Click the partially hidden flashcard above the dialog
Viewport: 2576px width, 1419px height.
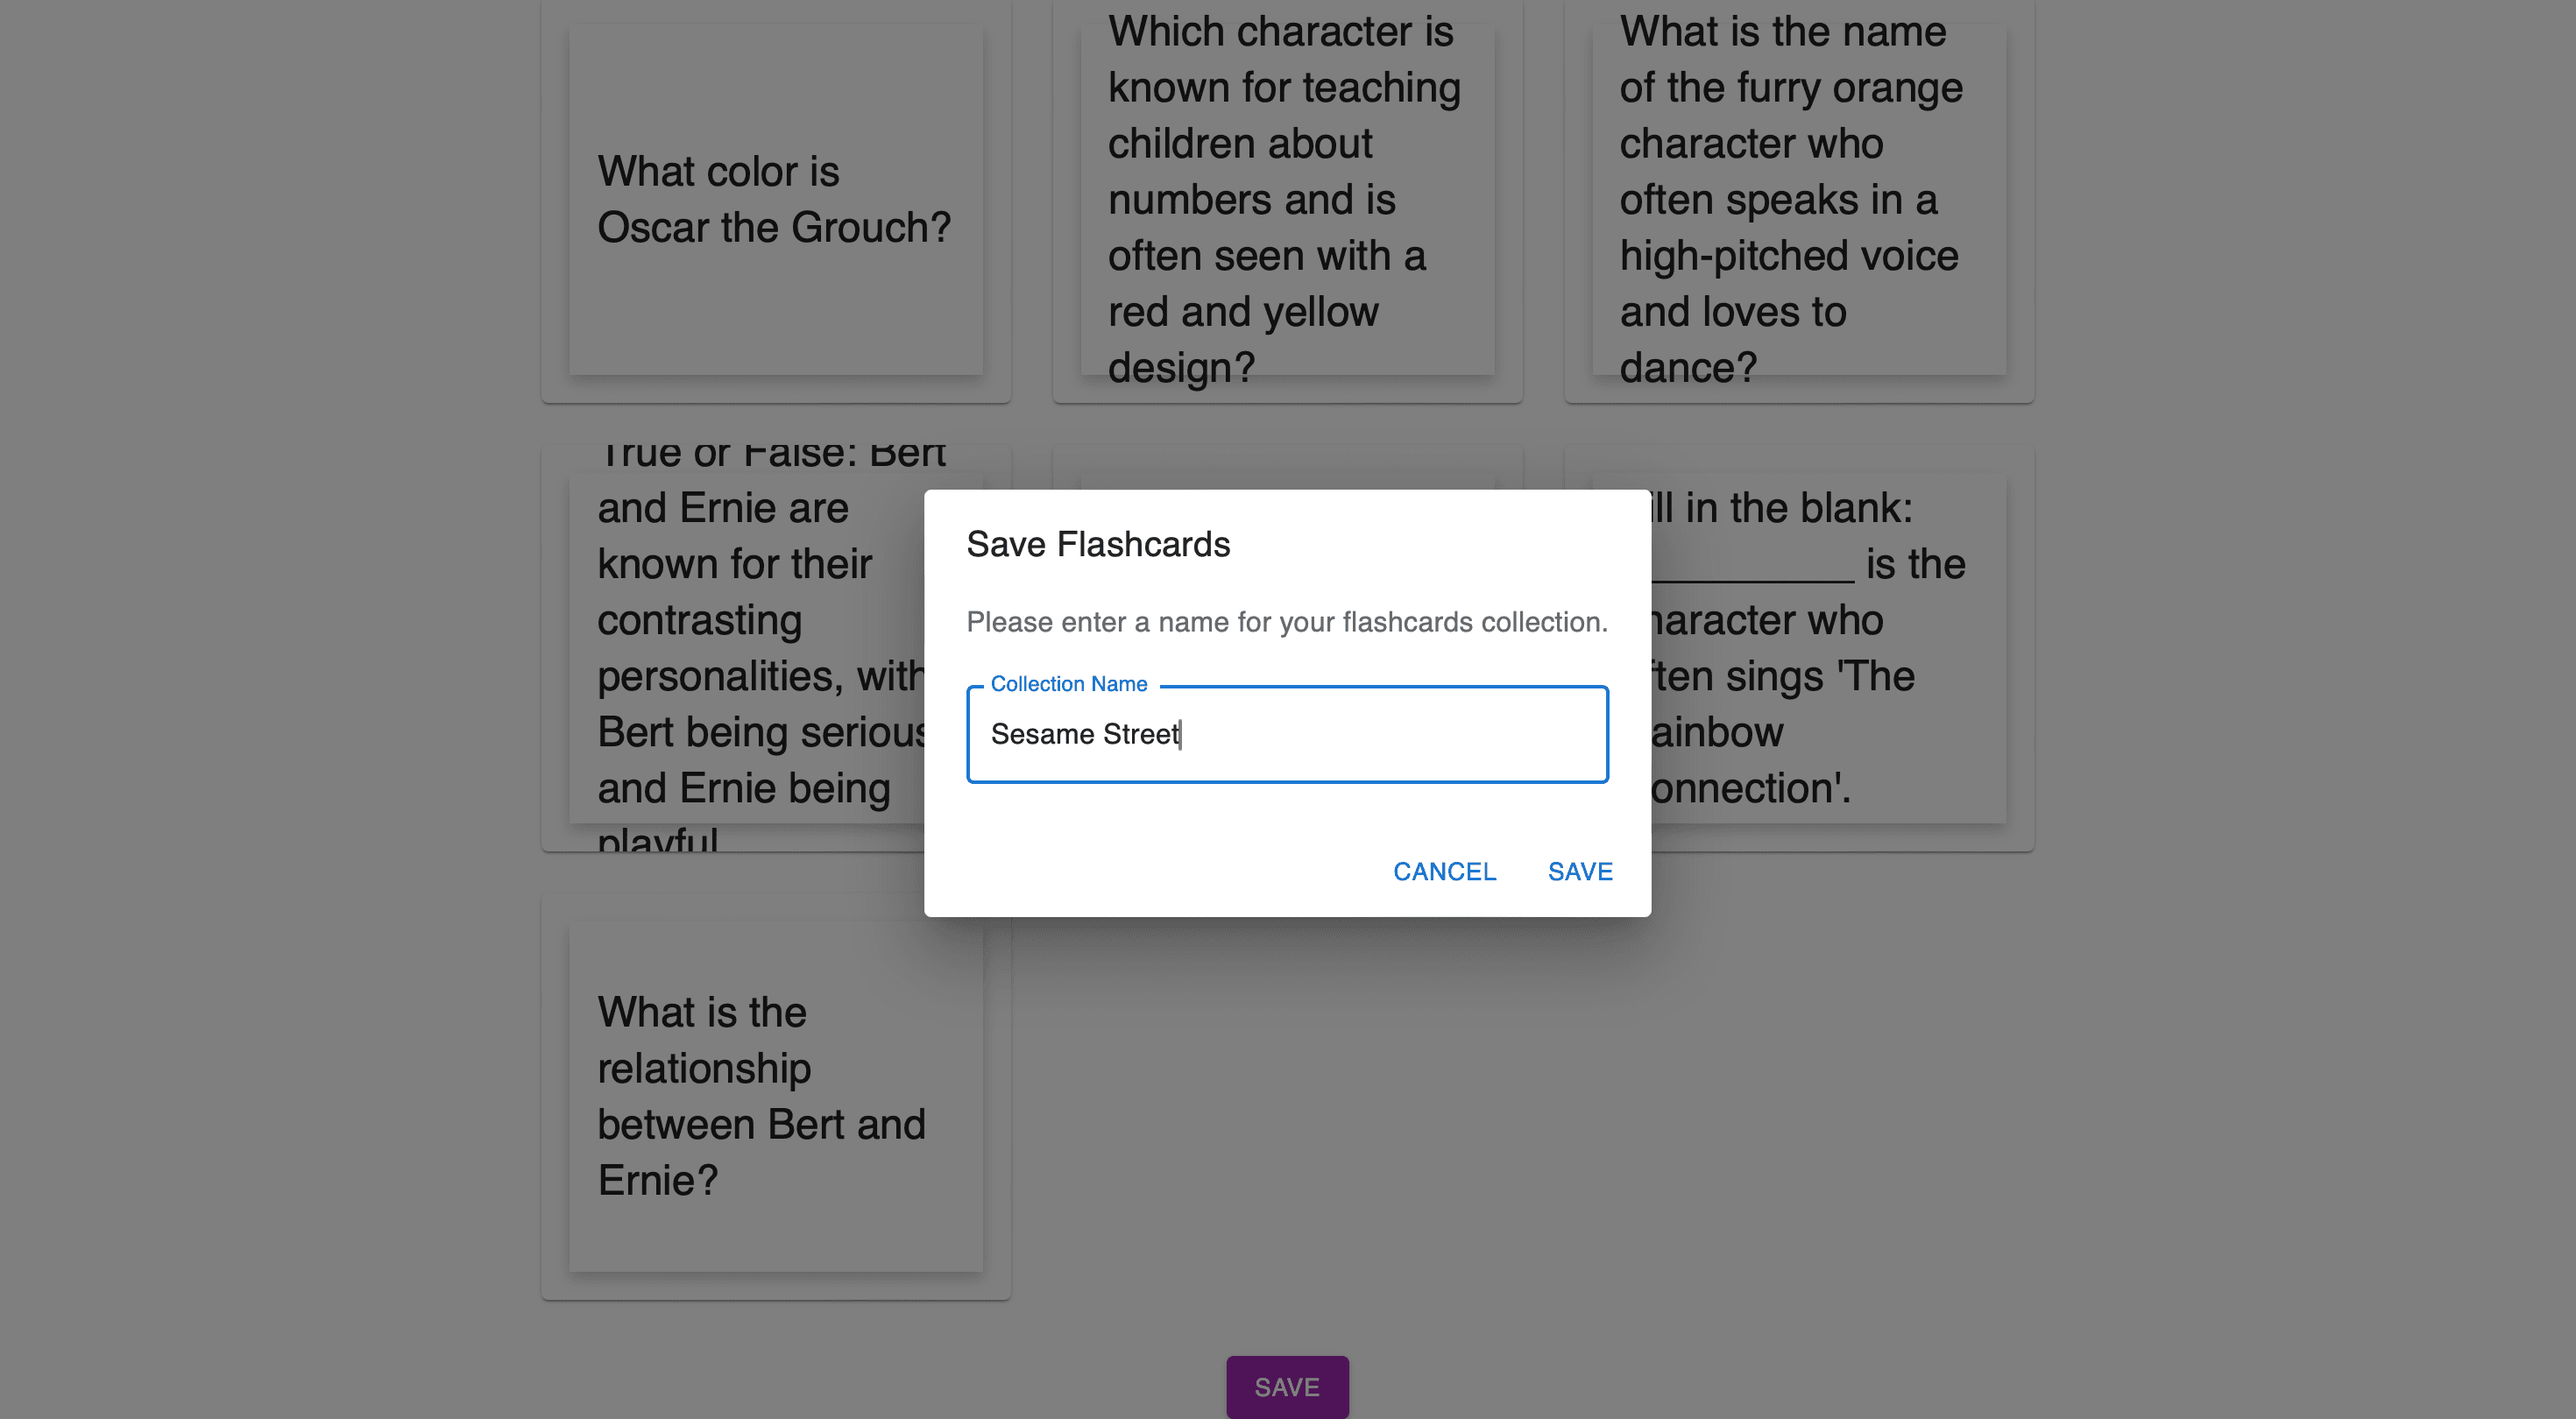[x=1287, y=468]
